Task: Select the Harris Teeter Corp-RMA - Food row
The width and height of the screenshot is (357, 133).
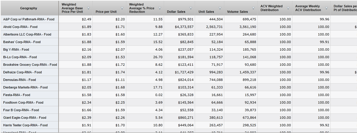Action: [25, 125]
